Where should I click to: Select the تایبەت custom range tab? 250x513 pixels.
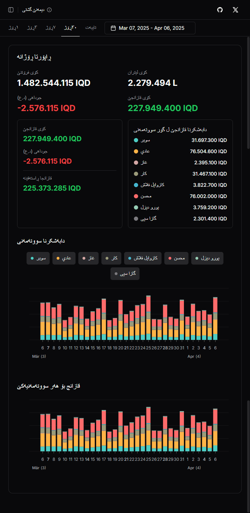point(91,28)
